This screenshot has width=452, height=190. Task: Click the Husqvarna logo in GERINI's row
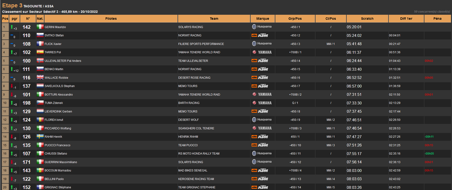click(x=261, y=27)
